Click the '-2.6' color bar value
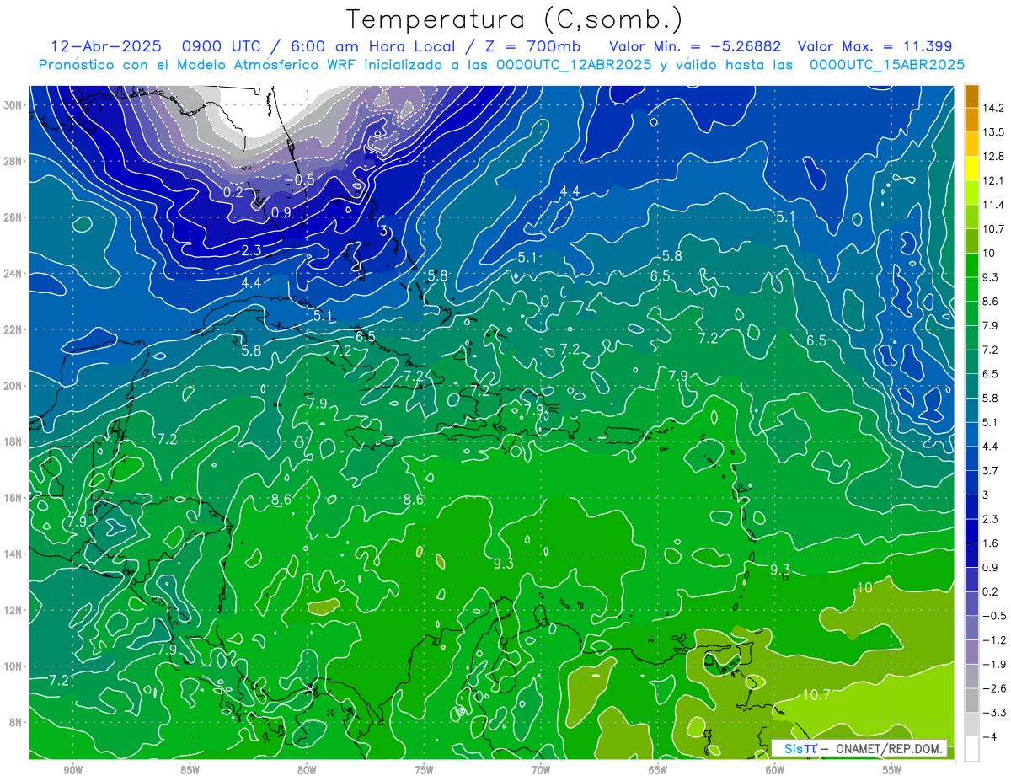The width and height of the screenshot is (1011, 781). coord(993,688)
